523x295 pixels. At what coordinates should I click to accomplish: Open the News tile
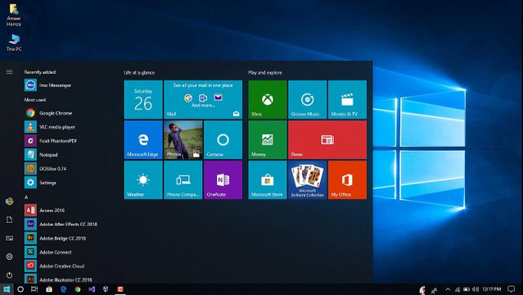coord(327,139)
